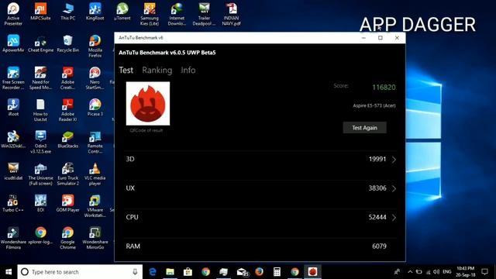Open Microsoft Store from taskbar

point(188,272)
